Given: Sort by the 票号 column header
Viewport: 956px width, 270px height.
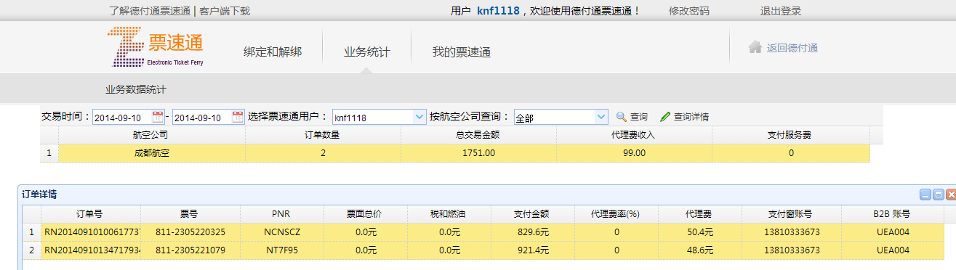Looking at the screenshot, I should click(x=190, y=214).
